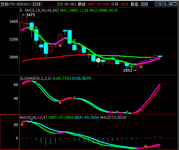Select the MACD(26,12,4) indicator label

pos(34,118)
